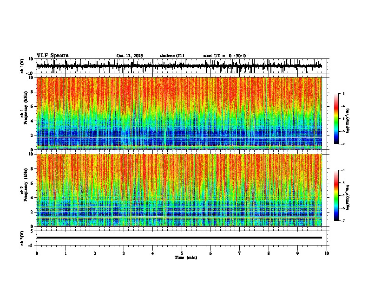Click the ch.2 "Frequency (kHz)" axis label

coord(26,185)
